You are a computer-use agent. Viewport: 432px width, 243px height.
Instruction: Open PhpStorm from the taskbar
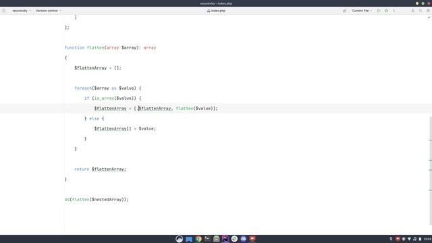click(225, 239)
